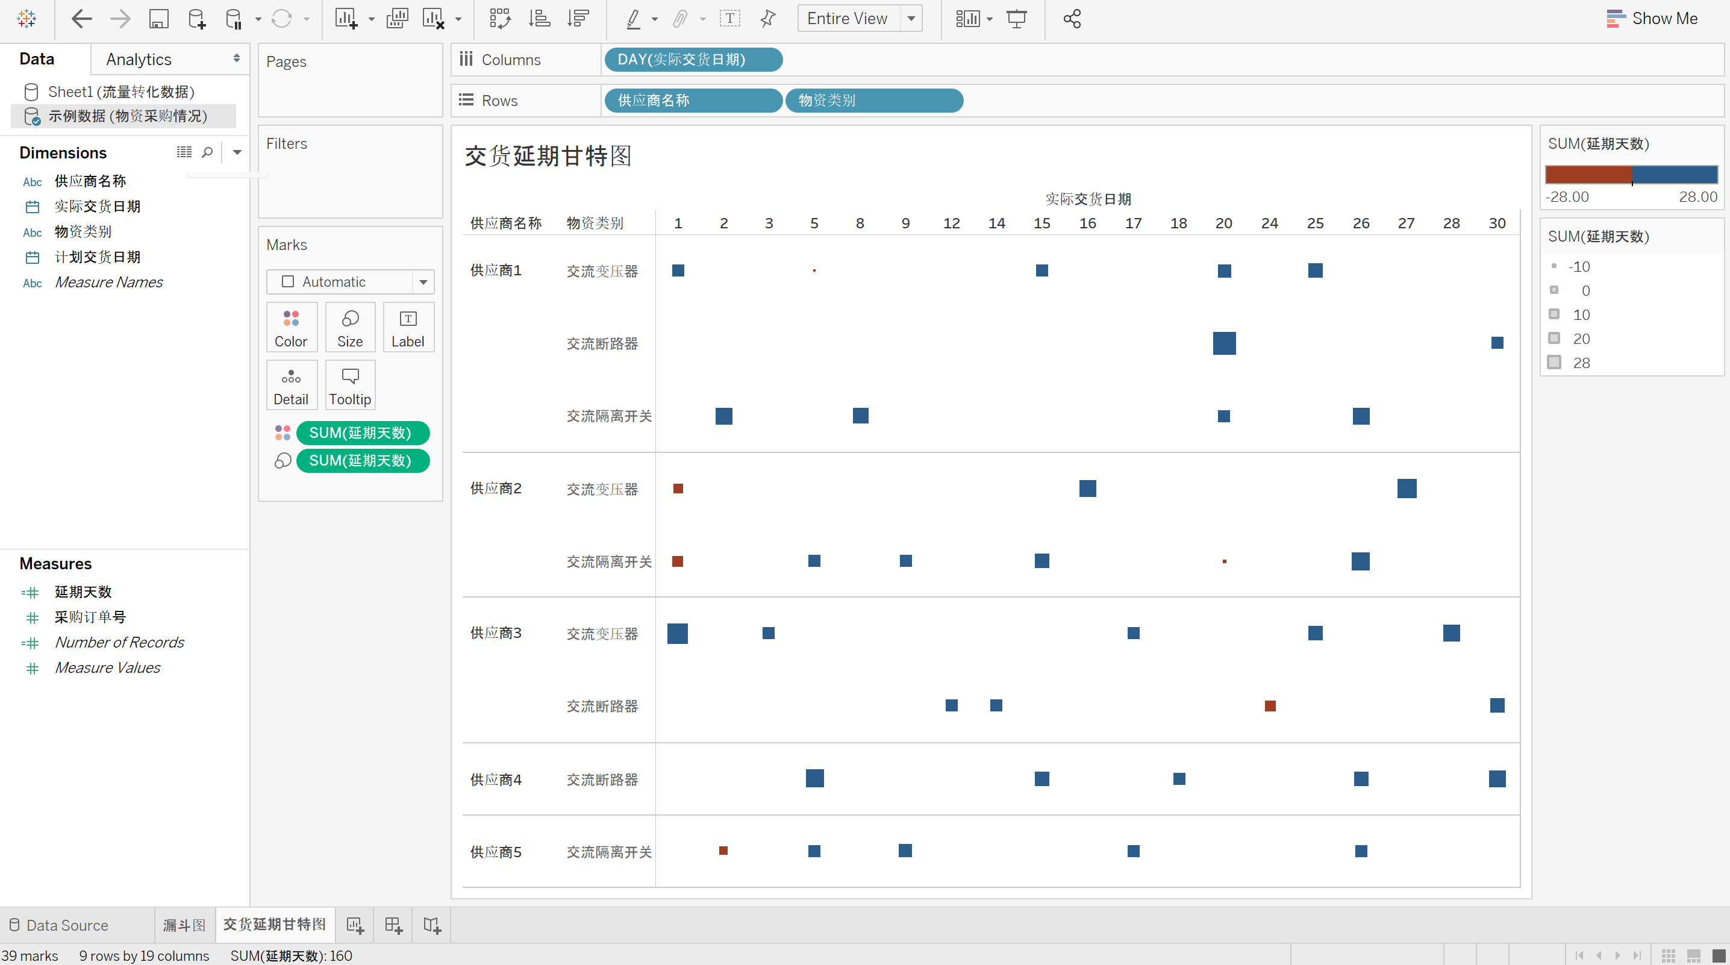The width and height of the screenshot is (1730, 965).
Task: Switch to the Analytics tab
Action: (139, 59)
